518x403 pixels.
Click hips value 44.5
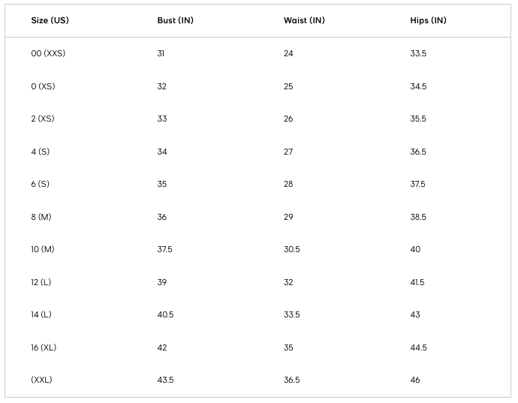pos(419,347)
